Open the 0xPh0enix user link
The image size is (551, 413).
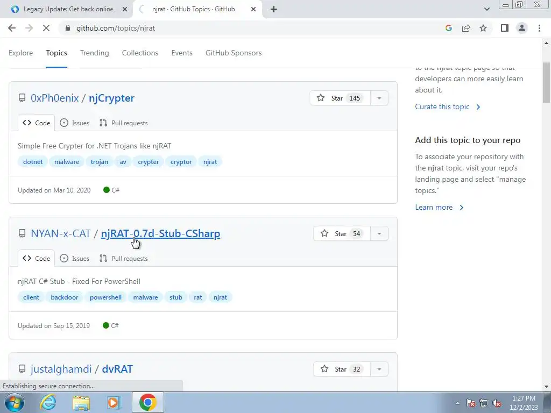54,98
